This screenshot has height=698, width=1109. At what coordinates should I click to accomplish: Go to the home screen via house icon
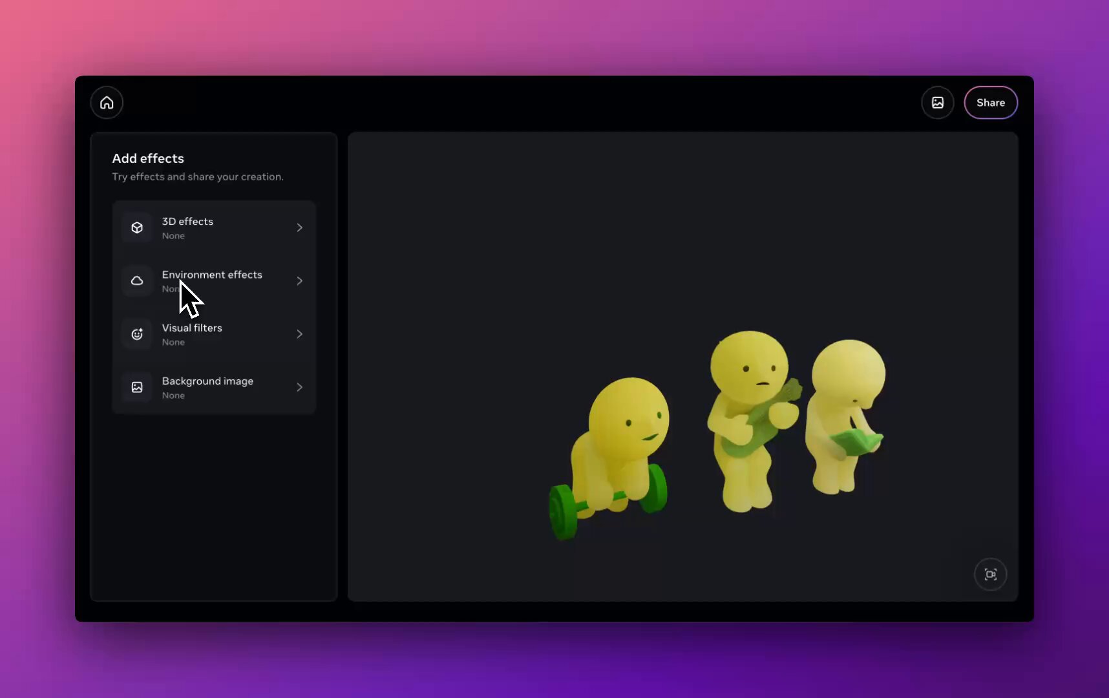click(x=107, y=103)
